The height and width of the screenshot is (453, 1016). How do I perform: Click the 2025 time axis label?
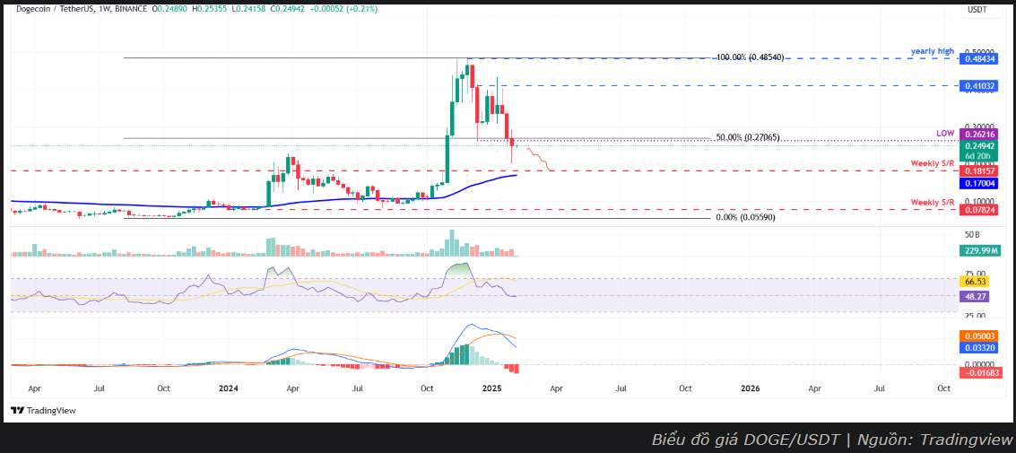point(491,388)
